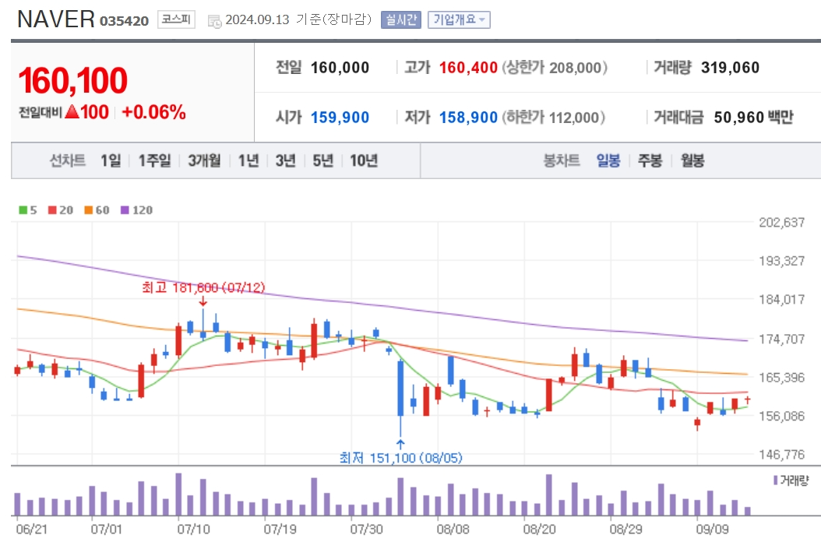
Task: Click the 실시간 real-time button
Action: (401, 20)
